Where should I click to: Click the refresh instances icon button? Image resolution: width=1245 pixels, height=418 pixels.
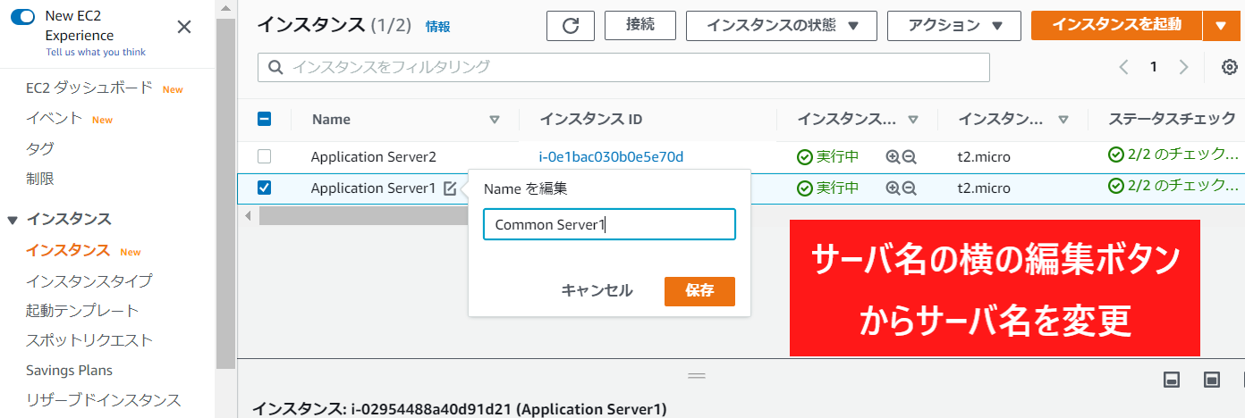(571, 25)
